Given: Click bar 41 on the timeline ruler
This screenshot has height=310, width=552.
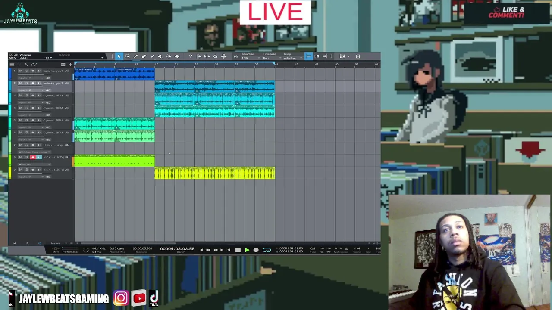Looking at the screenshot, I should click(276, 65).
